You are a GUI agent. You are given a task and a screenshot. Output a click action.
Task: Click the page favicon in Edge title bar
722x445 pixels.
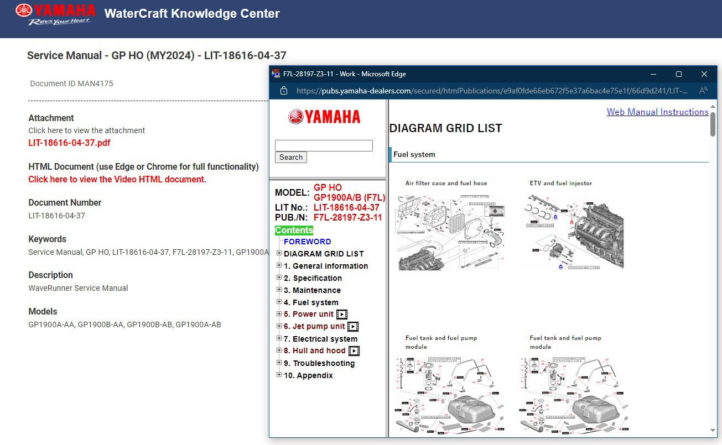[276, 74]
